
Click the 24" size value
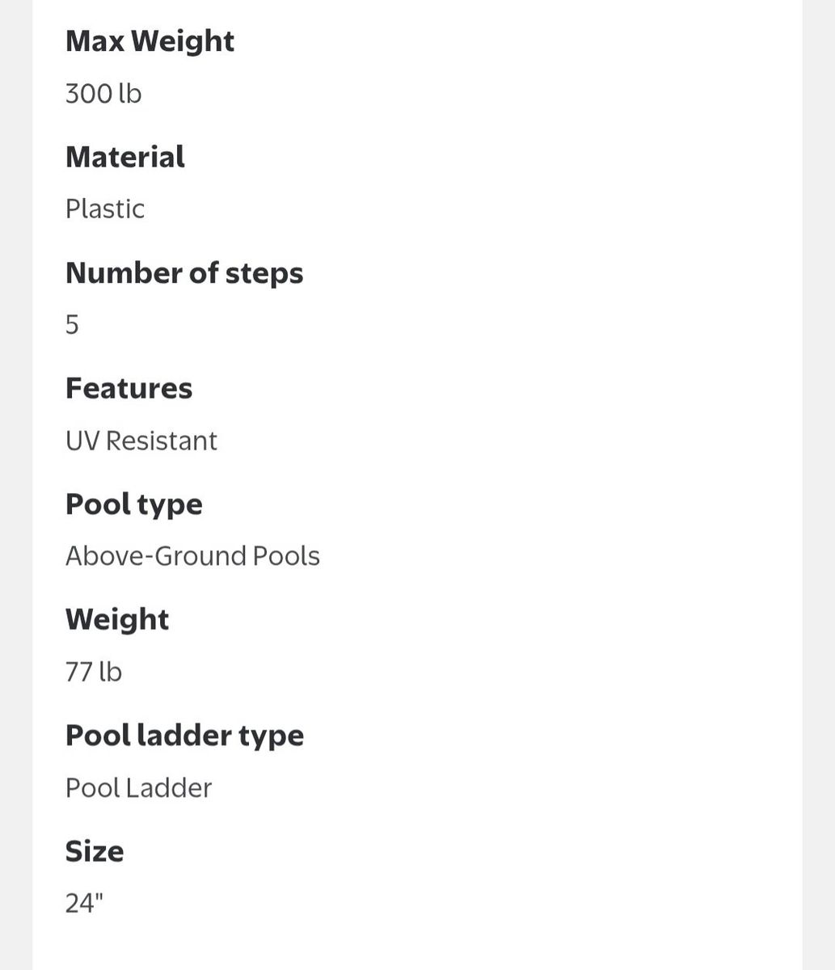pos(85,903)
